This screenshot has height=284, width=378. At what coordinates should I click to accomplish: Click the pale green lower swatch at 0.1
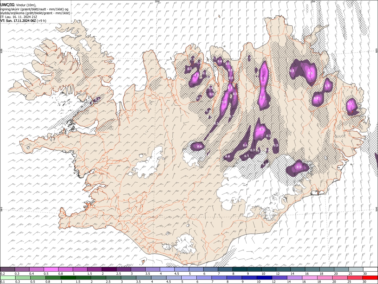(x=7, y=277)
